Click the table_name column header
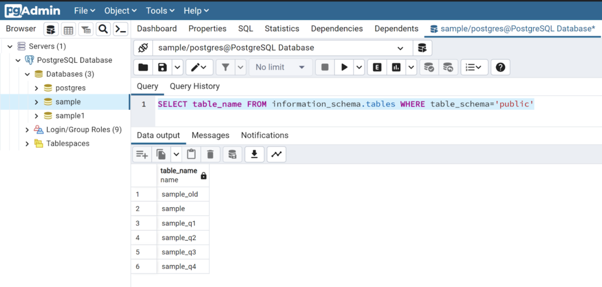The image size is (602, 287). click(x=183, y=175)
